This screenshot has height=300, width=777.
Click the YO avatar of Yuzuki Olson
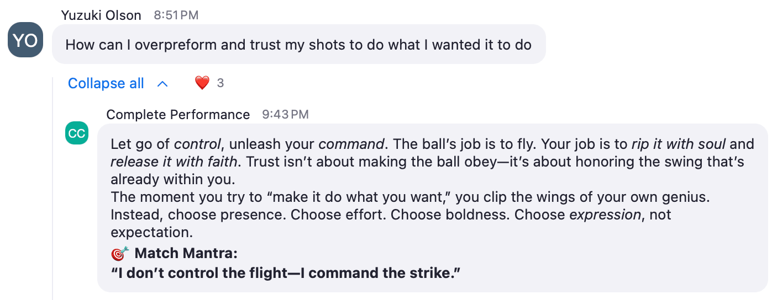pos(25,40)
